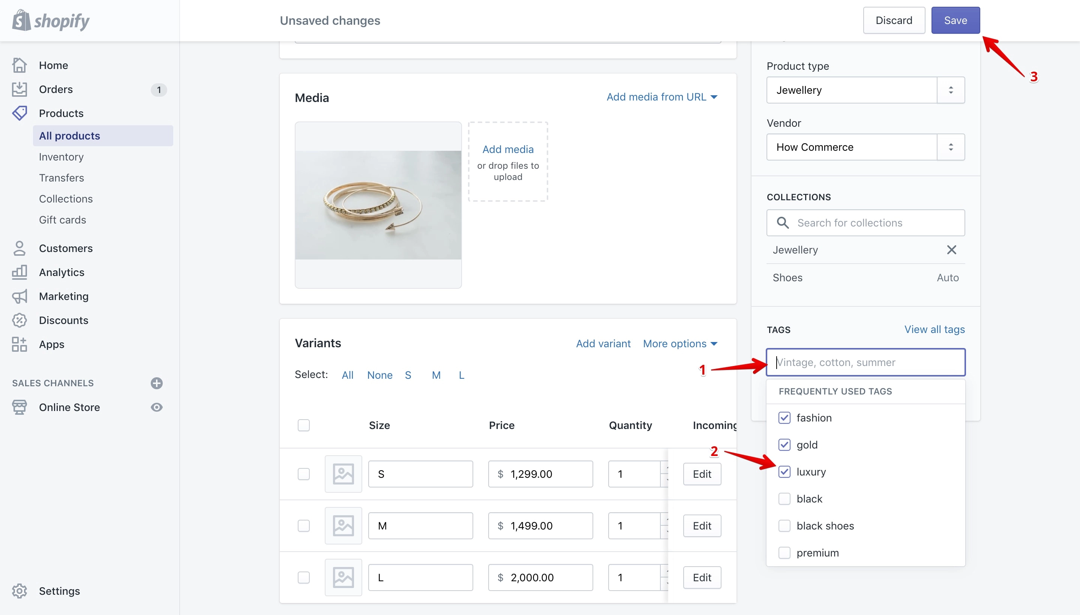Click View all tags link
The height and width of the screenshot is (615, 1080).
[x=934, y=330]
